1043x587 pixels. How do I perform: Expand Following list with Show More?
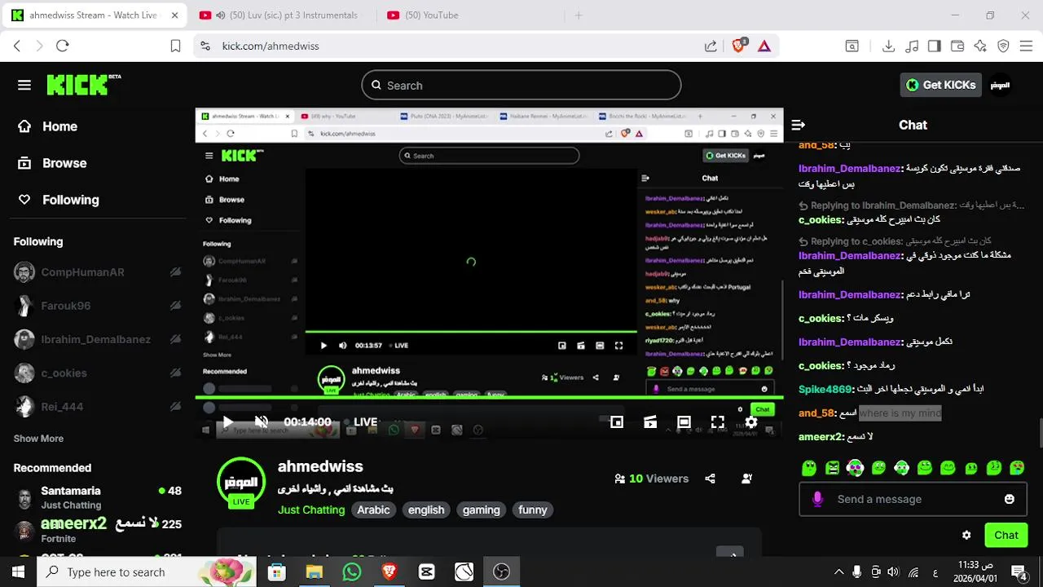(38, 439)
